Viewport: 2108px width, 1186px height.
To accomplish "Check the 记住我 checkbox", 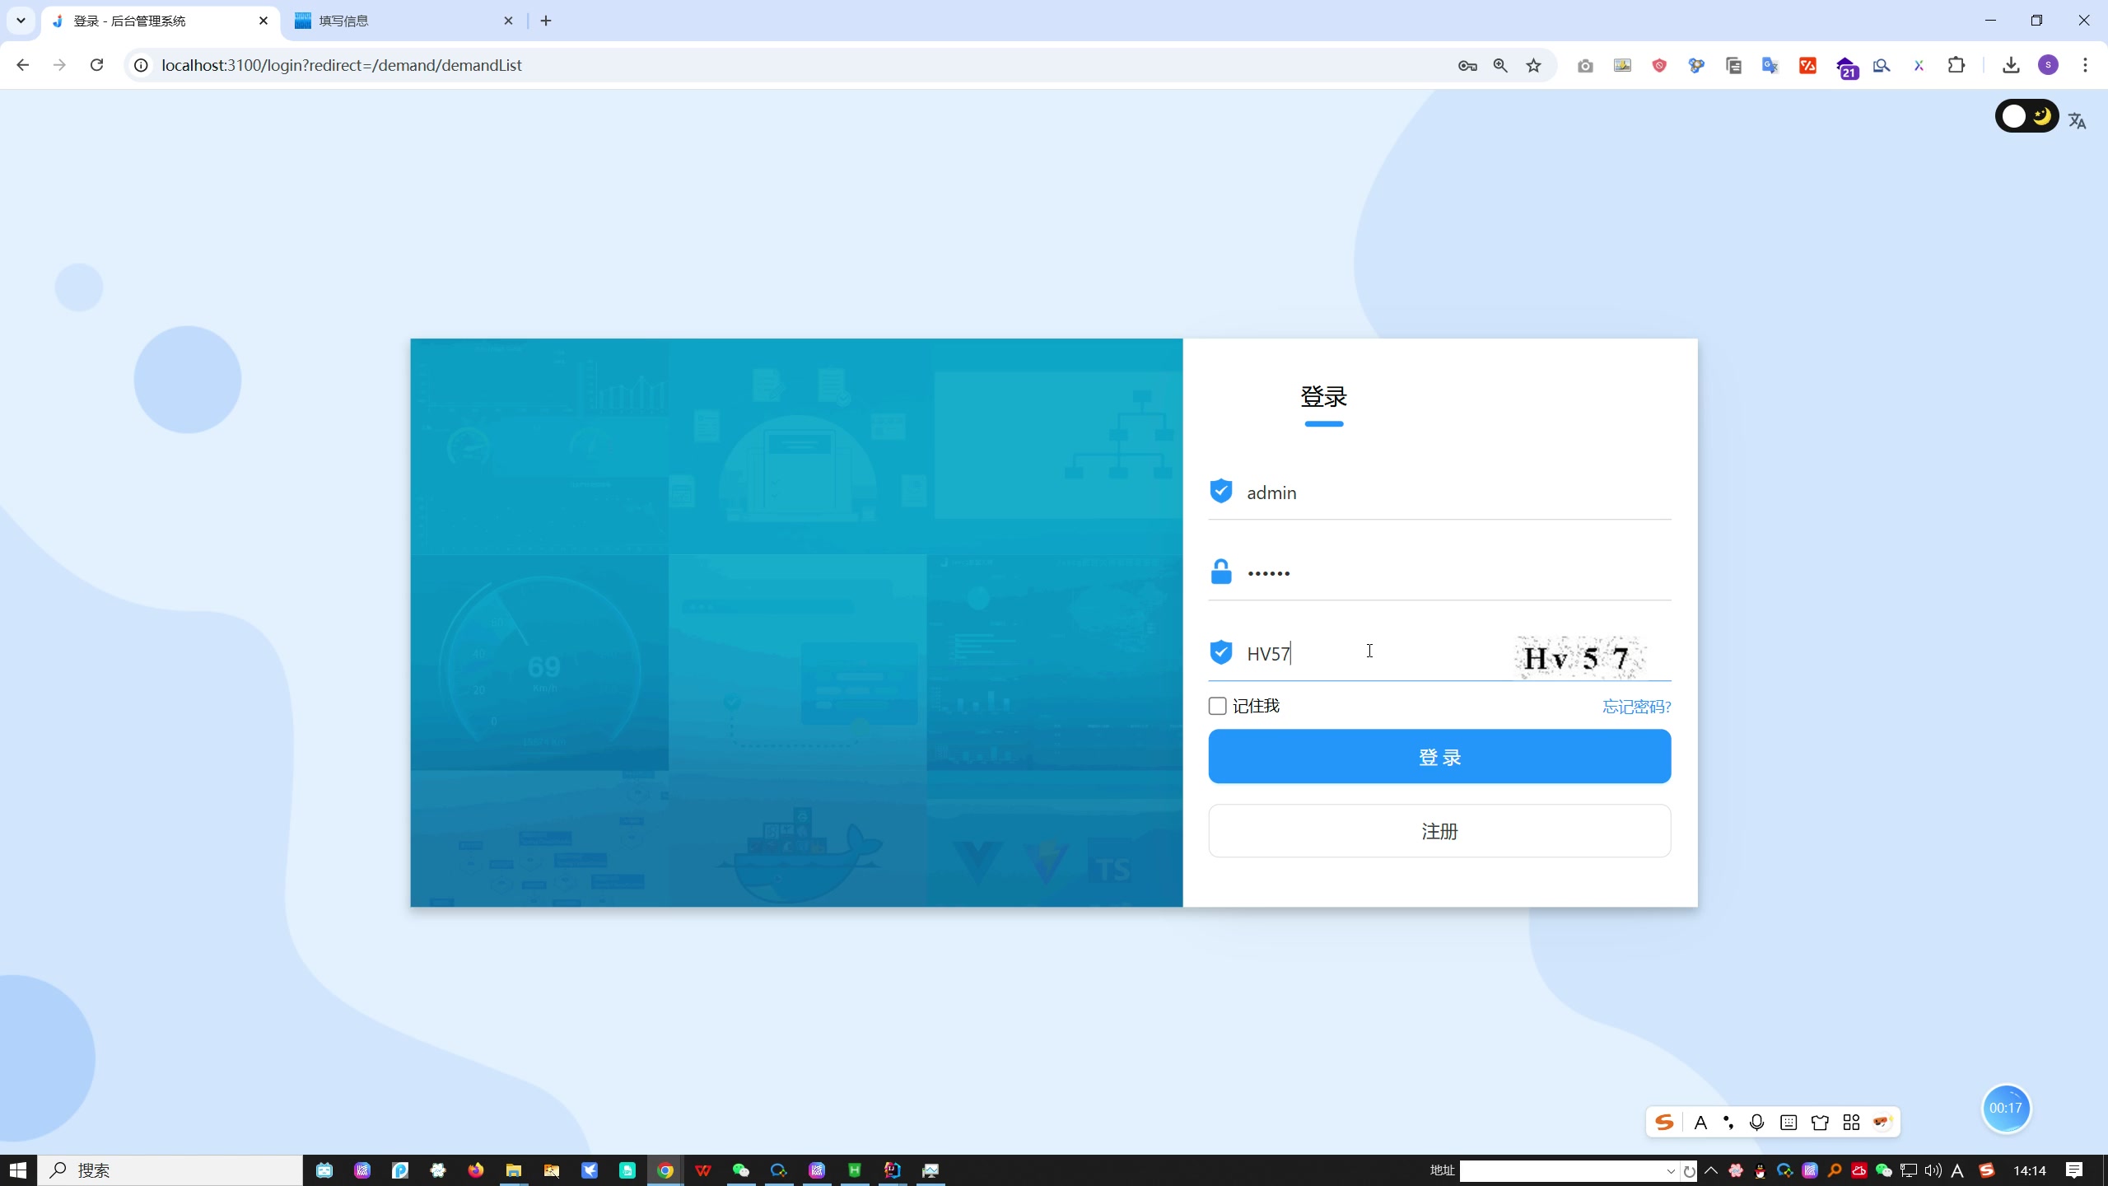I will (x=1217, y=706).
